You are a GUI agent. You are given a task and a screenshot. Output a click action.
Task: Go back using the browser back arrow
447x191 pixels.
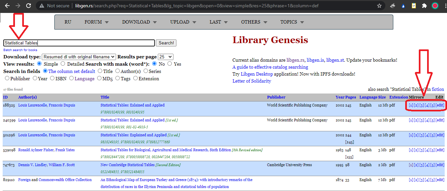coord(7,6)
